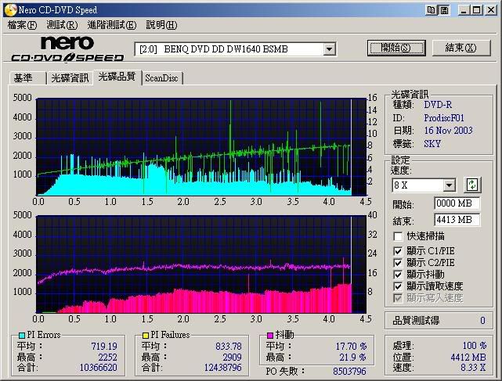
Task: Click speed value 8.33 X
Action: (473, 368)
